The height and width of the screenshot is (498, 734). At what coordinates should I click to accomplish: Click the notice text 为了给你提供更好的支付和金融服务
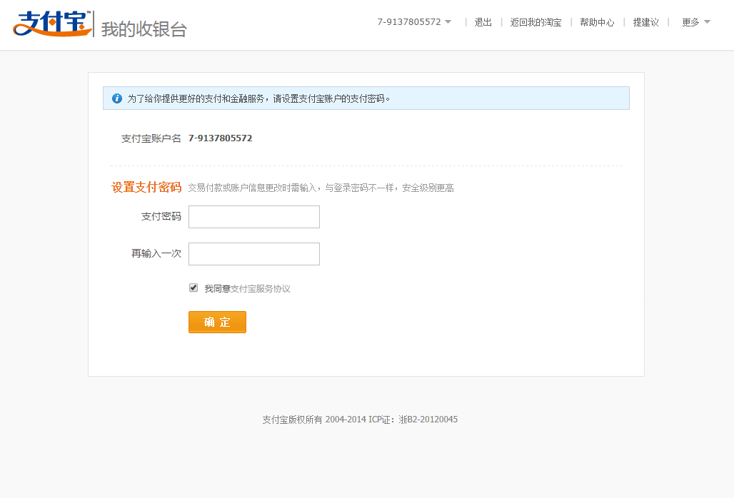[x=196, y=98]
